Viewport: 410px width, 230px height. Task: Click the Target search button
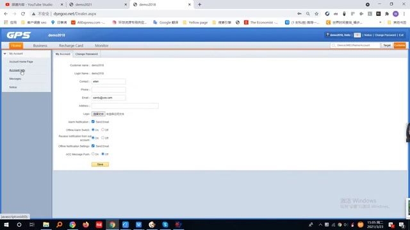tap(387, 45)
